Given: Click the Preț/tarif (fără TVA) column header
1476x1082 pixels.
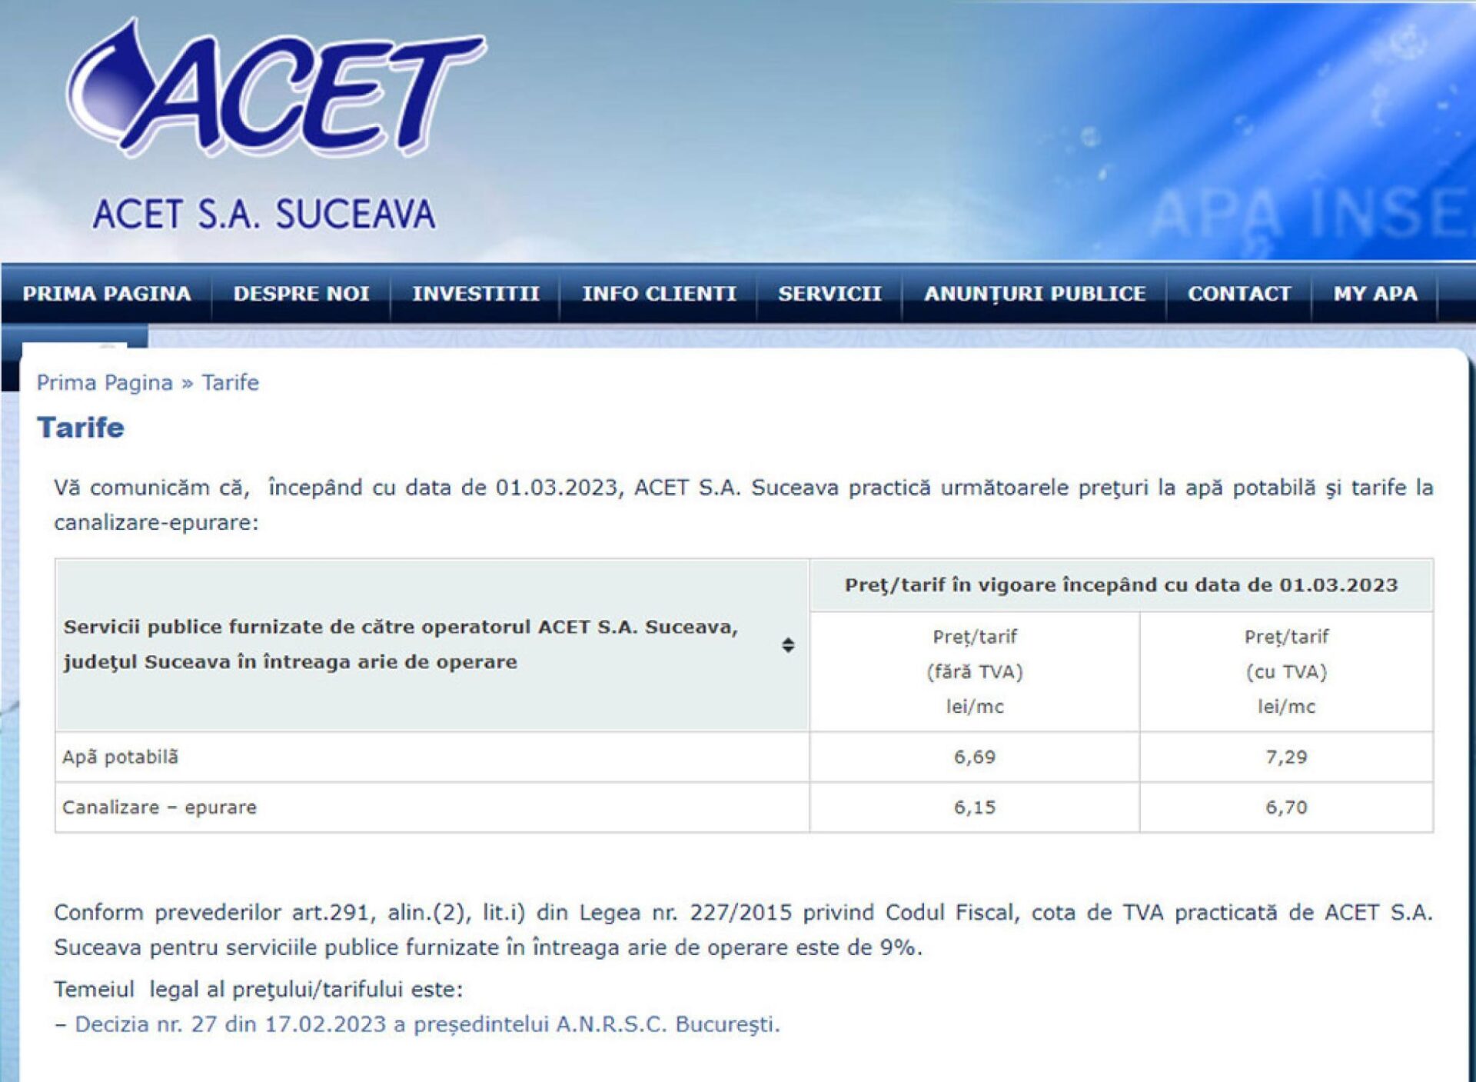Looking at the screenshot, I should 974,671.
